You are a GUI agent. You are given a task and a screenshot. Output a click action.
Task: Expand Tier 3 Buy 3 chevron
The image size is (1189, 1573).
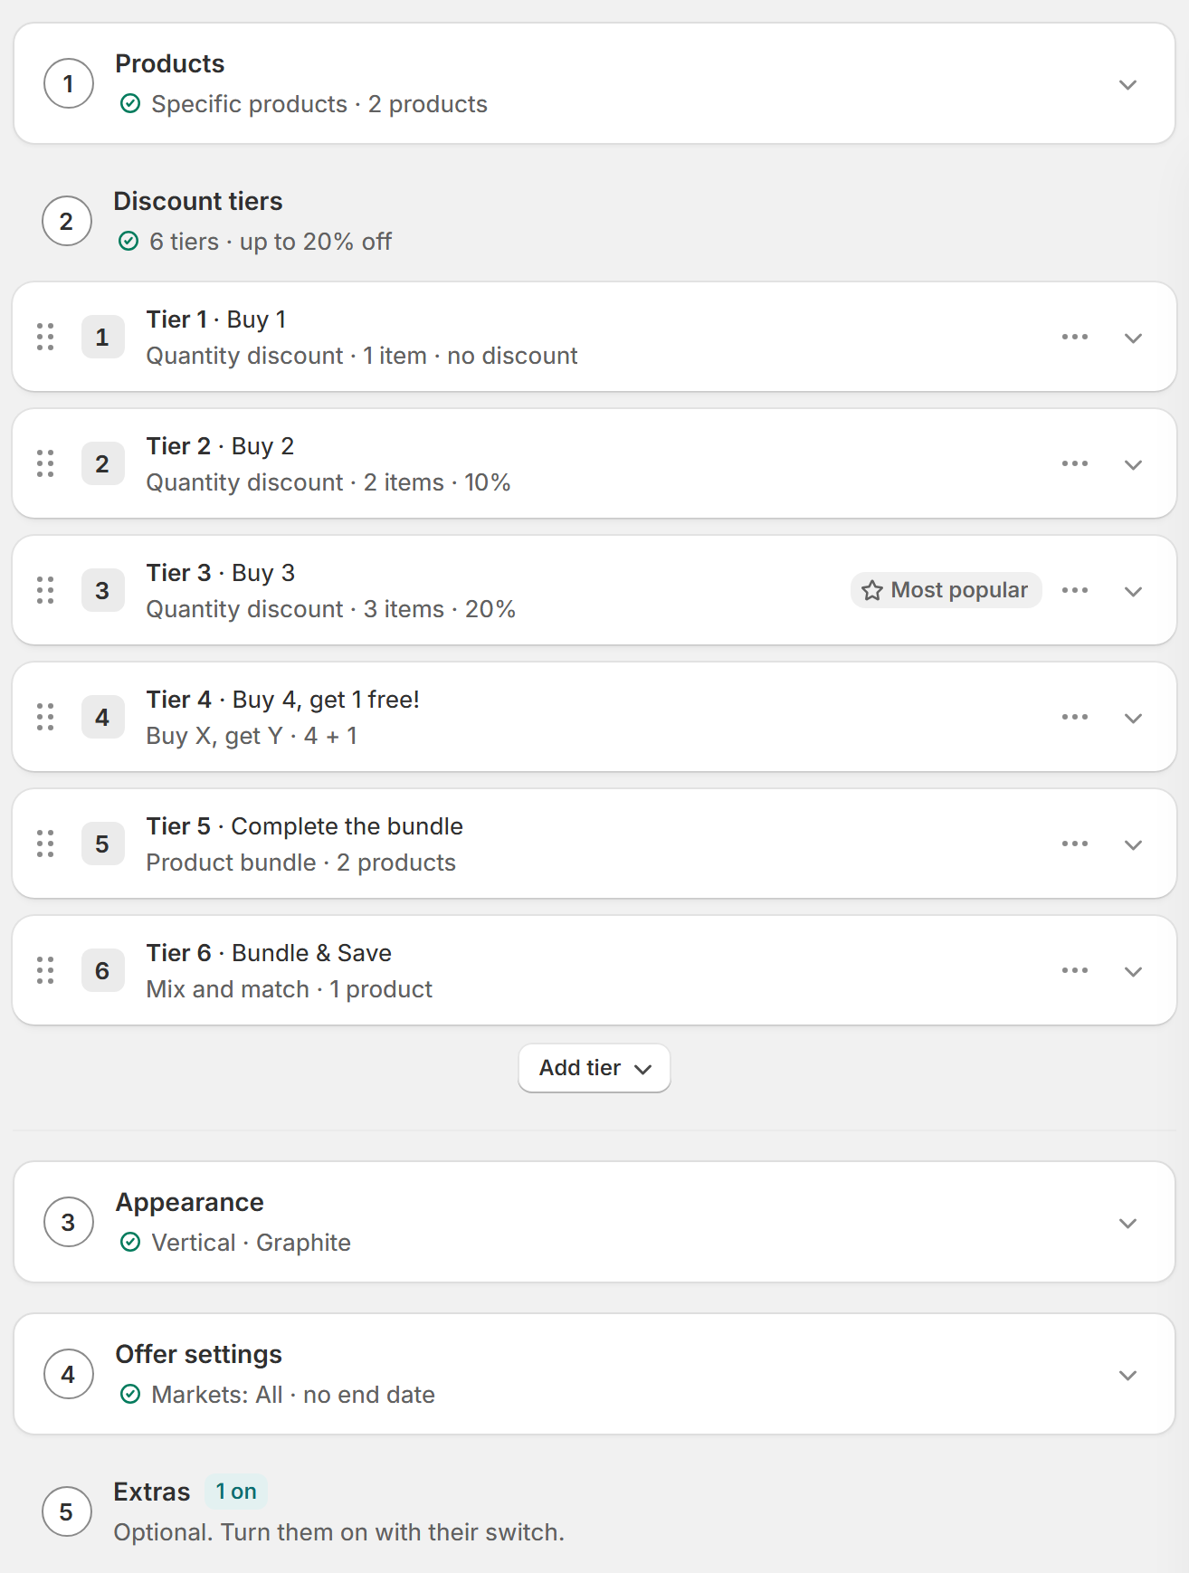click(x=1133, y=591)
